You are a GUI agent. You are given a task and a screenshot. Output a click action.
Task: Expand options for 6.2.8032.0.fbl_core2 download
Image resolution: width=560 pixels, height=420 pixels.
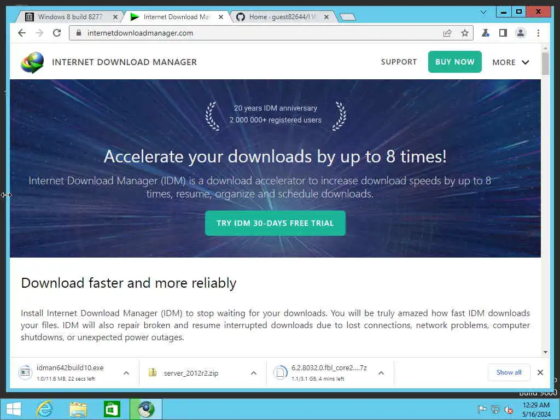coord(381,373)
